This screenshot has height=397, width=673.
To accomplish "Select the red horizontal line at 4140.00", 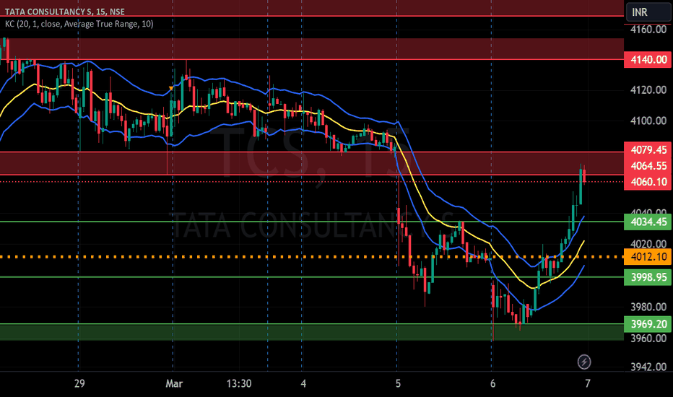I will click(x=311, y=60).
